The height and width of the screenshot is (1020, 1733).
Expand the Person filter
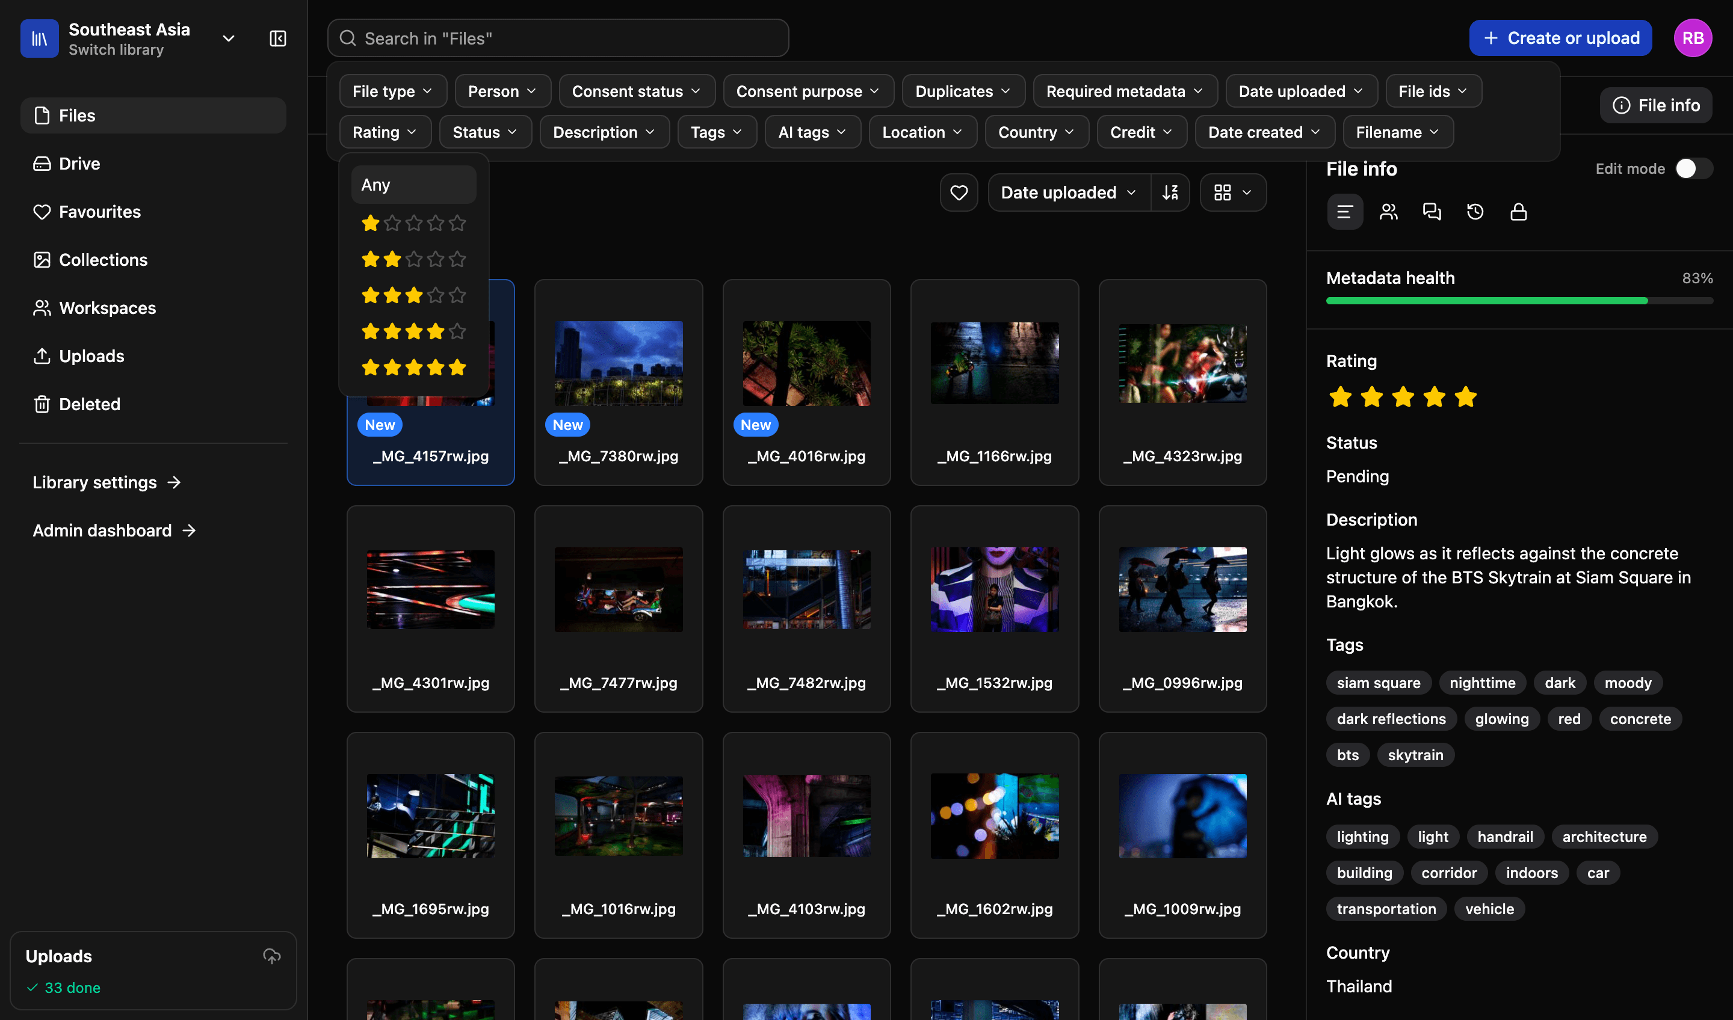tap(502, 91)
